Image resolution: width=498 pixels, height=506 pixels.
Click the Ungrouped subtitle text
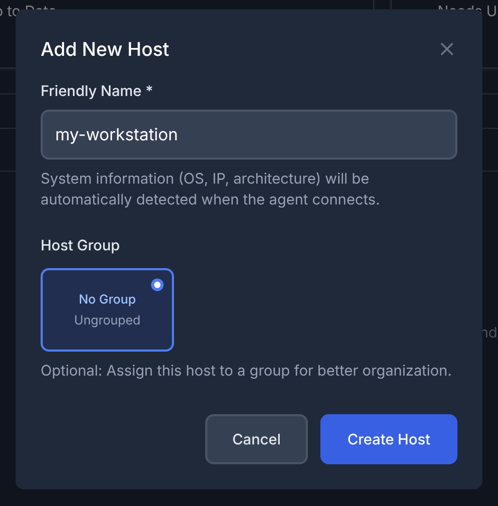tap(107, 320)
